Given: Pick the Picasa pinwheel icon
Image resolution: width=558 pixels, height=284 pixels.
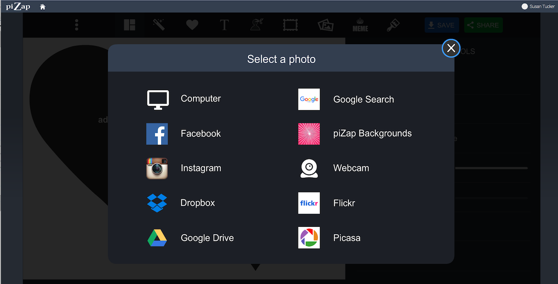Looking at the screenshot, I should pyautogui.click(x=309, y=238).
